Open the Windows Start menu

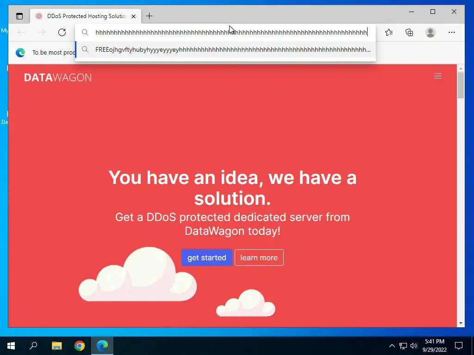11,346
